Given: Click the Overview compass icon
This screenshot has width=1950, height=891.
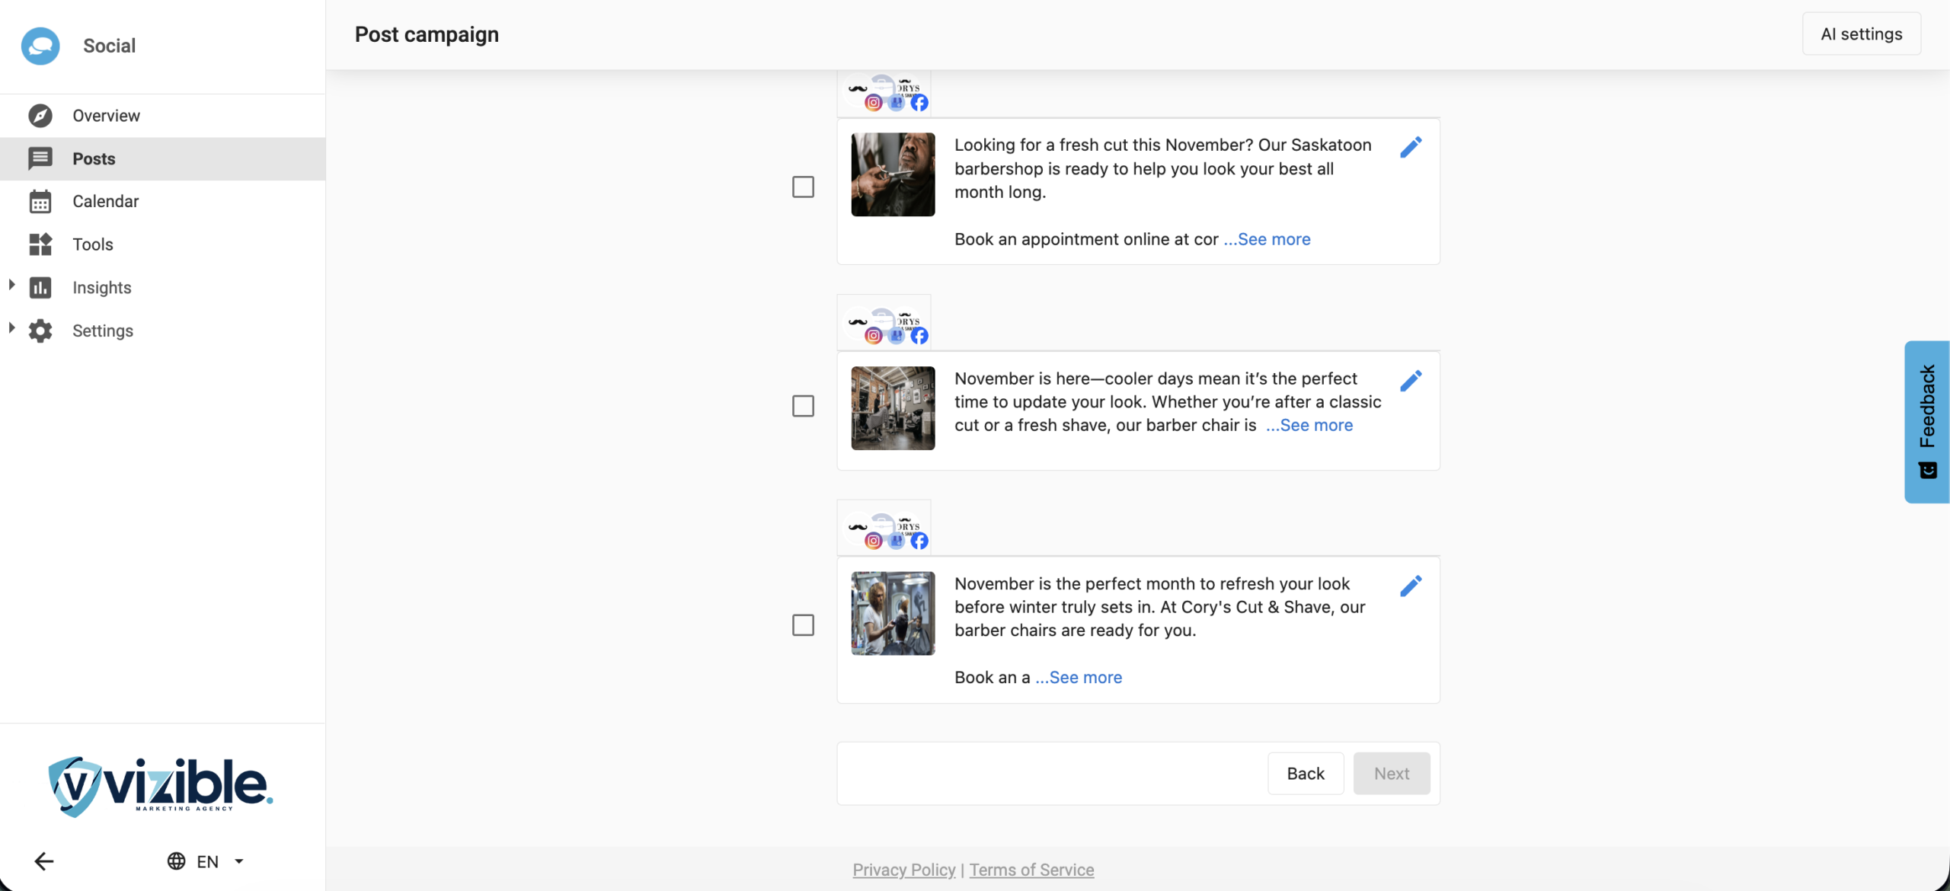Looking at the screenshot, I should tap(40, 116).
